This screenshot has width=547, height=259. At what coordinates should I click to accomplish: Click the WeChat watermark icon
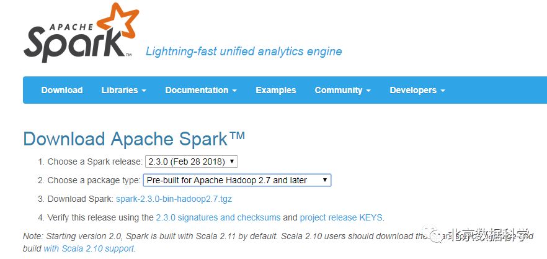click(438, 235)
